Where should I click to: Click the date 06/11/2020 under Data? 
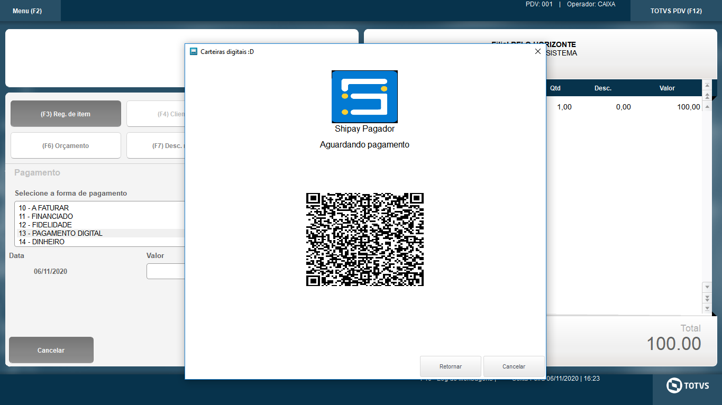pyautogui.click(x=51, y=271)
